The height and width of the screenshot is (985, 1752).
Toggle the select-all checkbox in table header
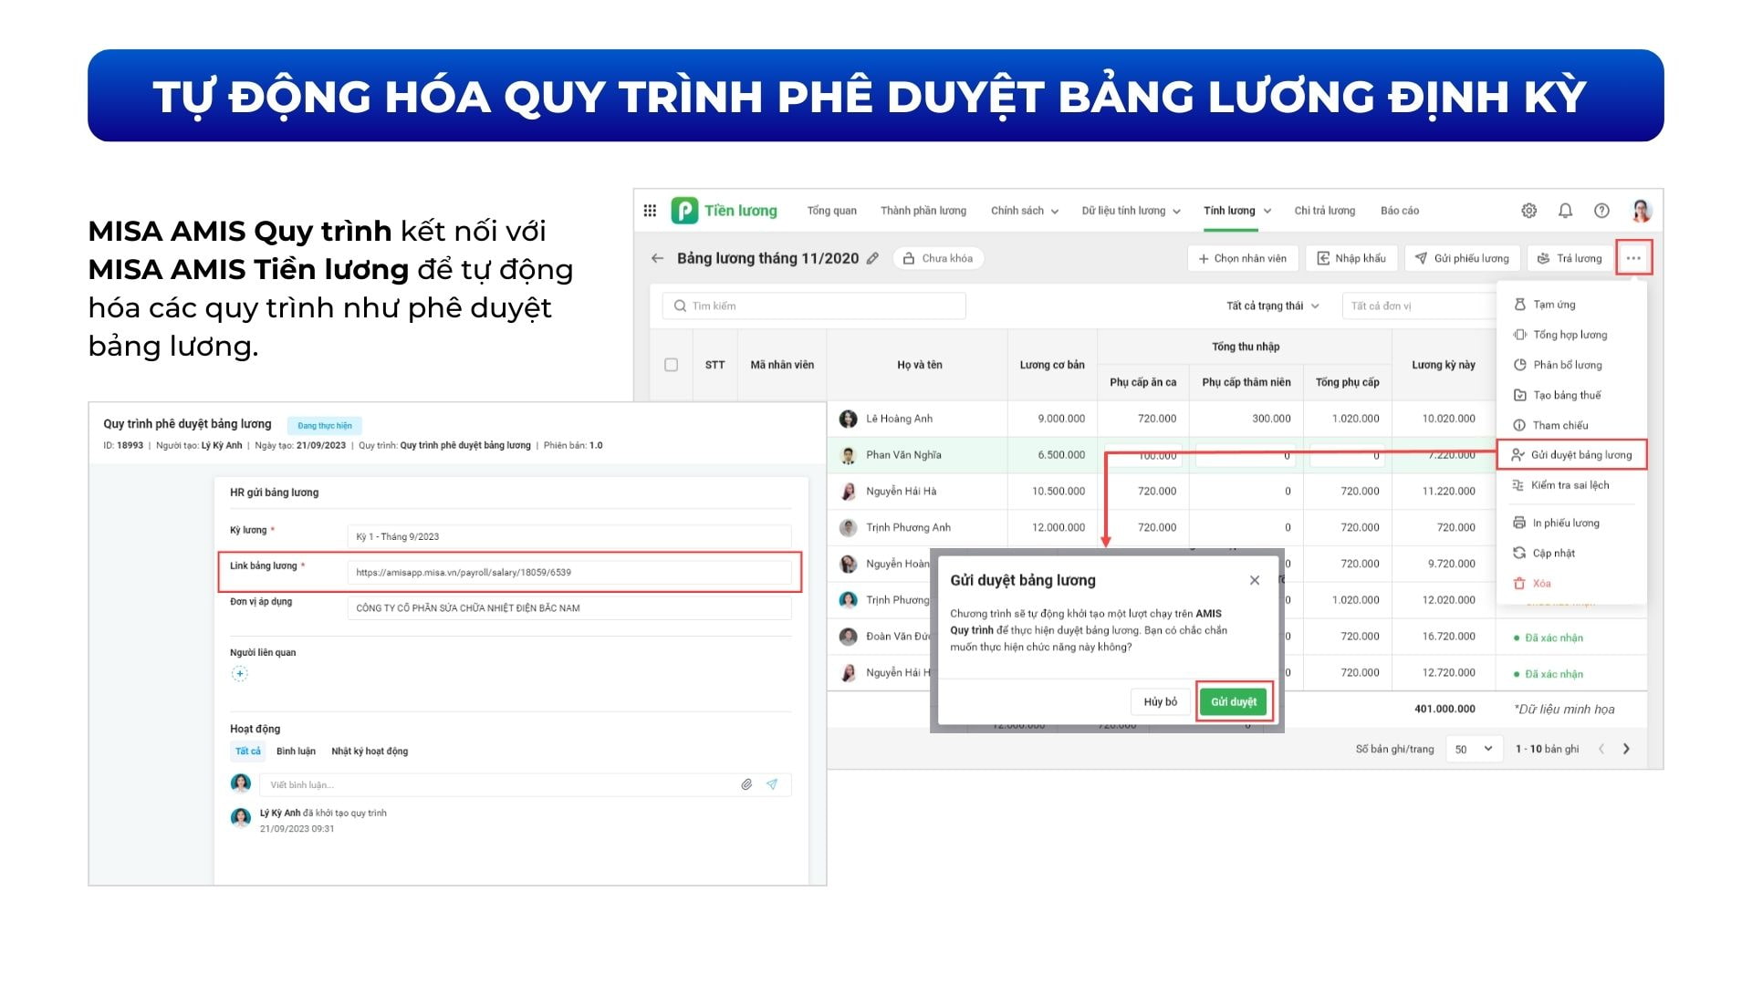671,365
